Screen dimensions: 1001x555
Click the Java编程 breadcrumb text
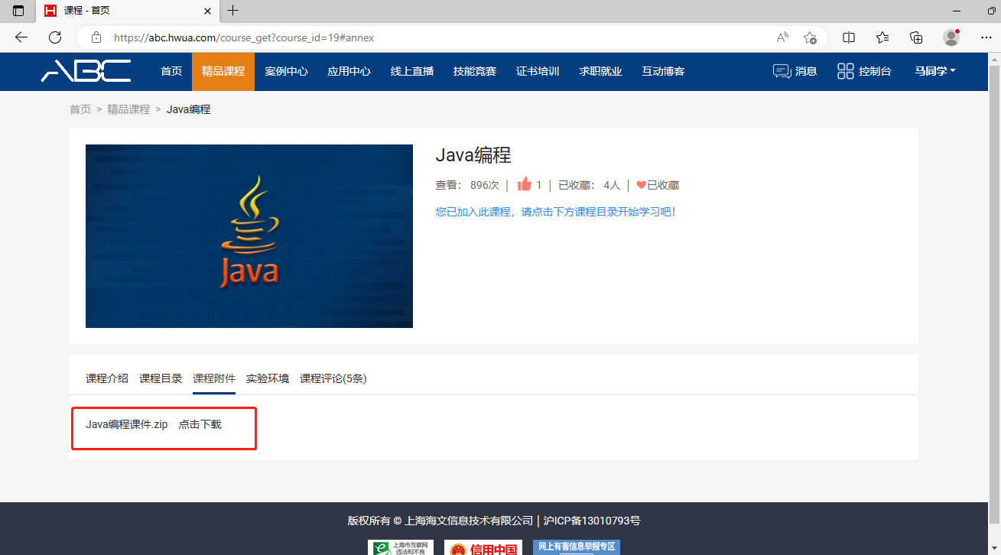(189, 109)
